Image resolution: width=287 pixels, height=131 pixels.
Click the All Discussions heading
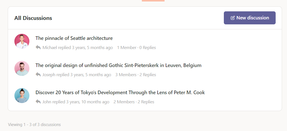point(33,18)
